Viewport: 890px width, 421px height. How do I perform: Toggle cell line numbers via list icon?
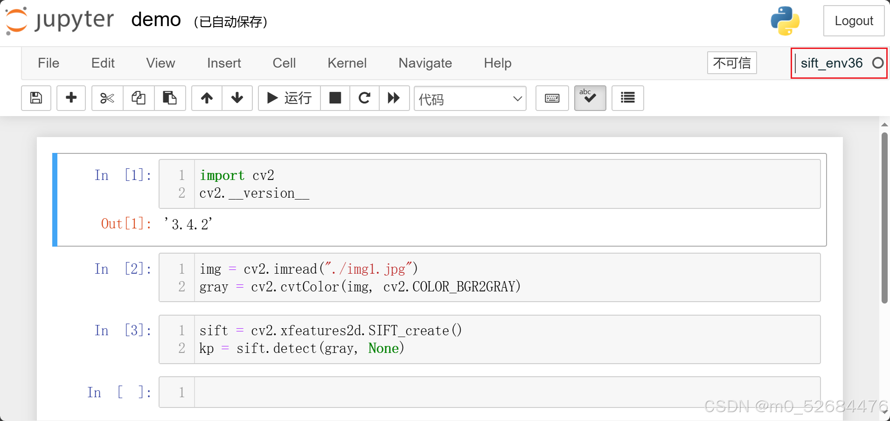(x=627, y=98)
